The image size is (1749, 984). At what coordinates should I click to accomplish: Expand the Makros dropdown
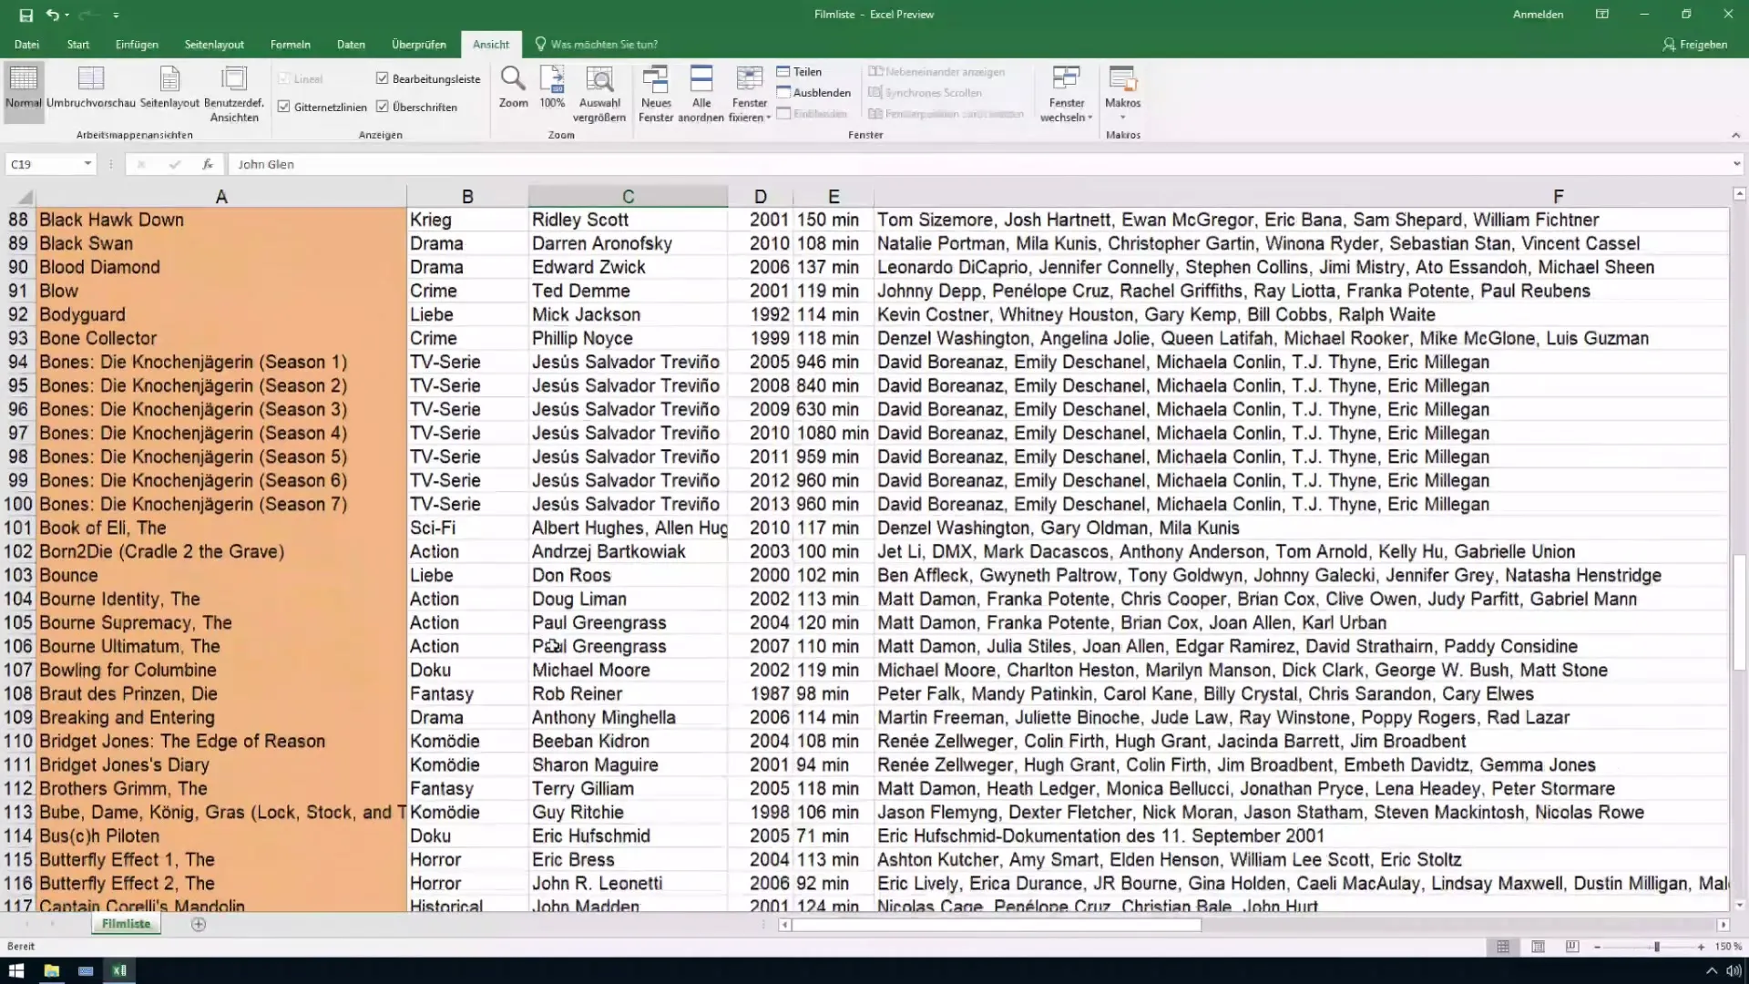(1122, 118)
